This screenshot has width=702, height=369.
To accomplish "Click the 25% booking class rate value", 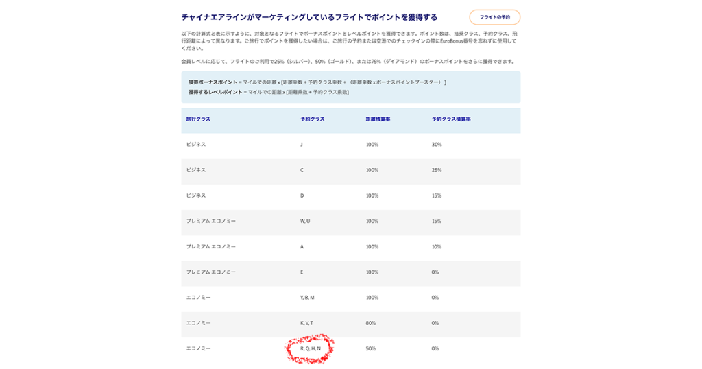I will click(x=437, y=170).
